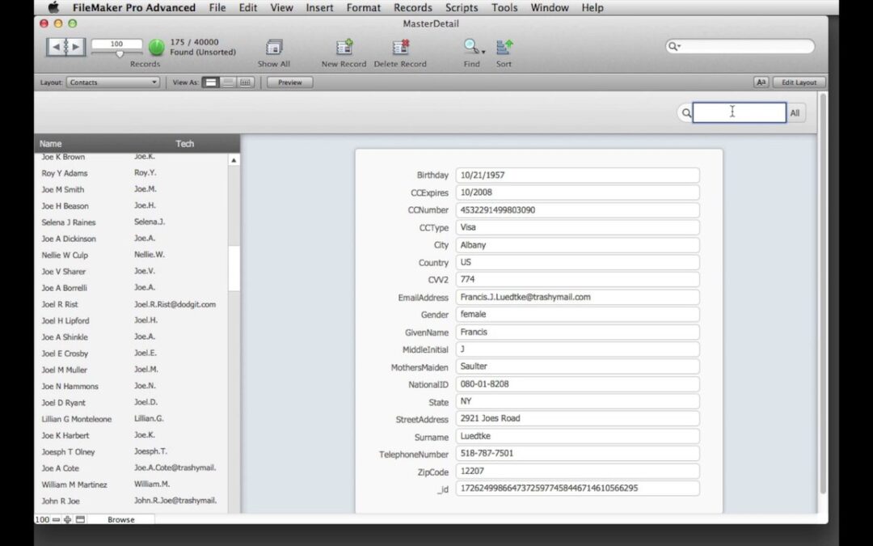Screen dimensions: 873x546
Task: Click the main window vertical scrollbar
Action: pos(823,295)
